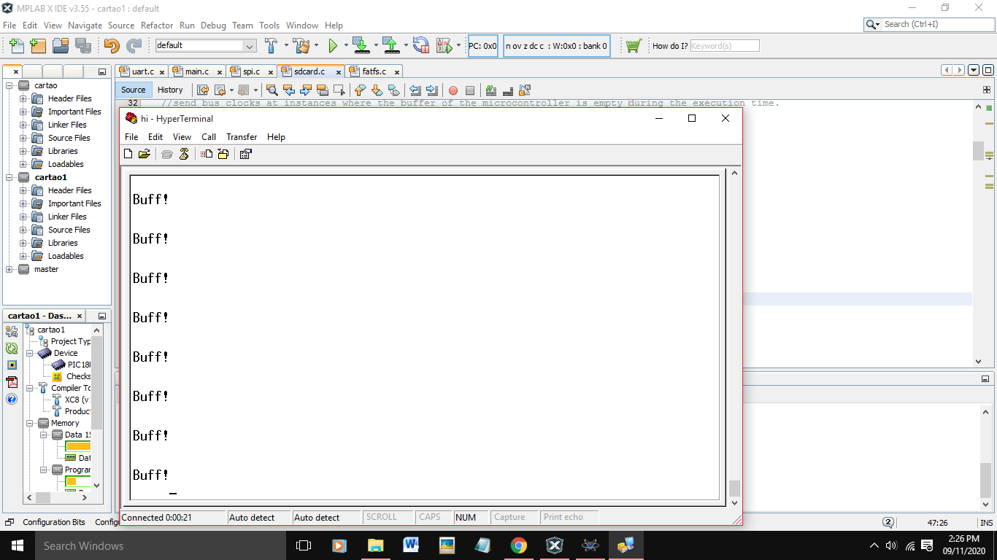The height and width of the screenshot is (560, 997).
Task: Click HyperTerminal Send icon
Action: (x=207, y=154)
